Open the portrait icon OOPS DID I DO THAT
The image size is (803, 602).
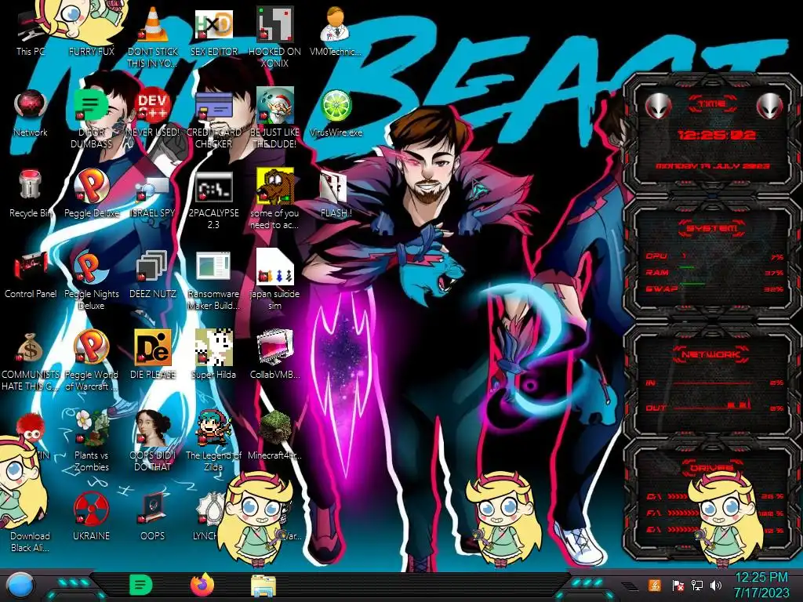click(153, 441)
